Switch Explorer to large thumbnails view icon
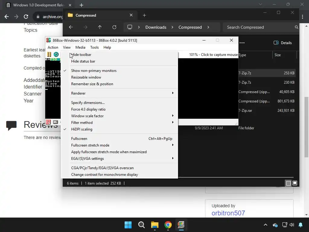This screenshot has width=309, height=232. [x=295, y=183]
